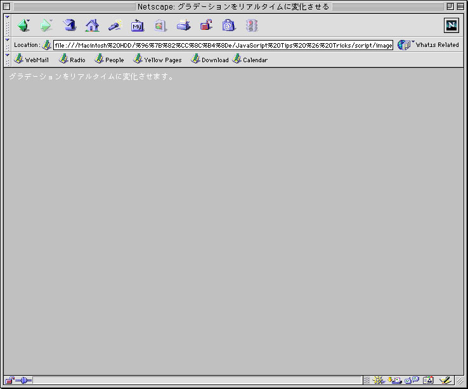
Task: Open the Search toolbar button
Action: 115,25
